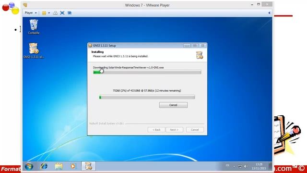Click the download progress bar below the speed text
The image size is (307, 173).
point(147,97)
